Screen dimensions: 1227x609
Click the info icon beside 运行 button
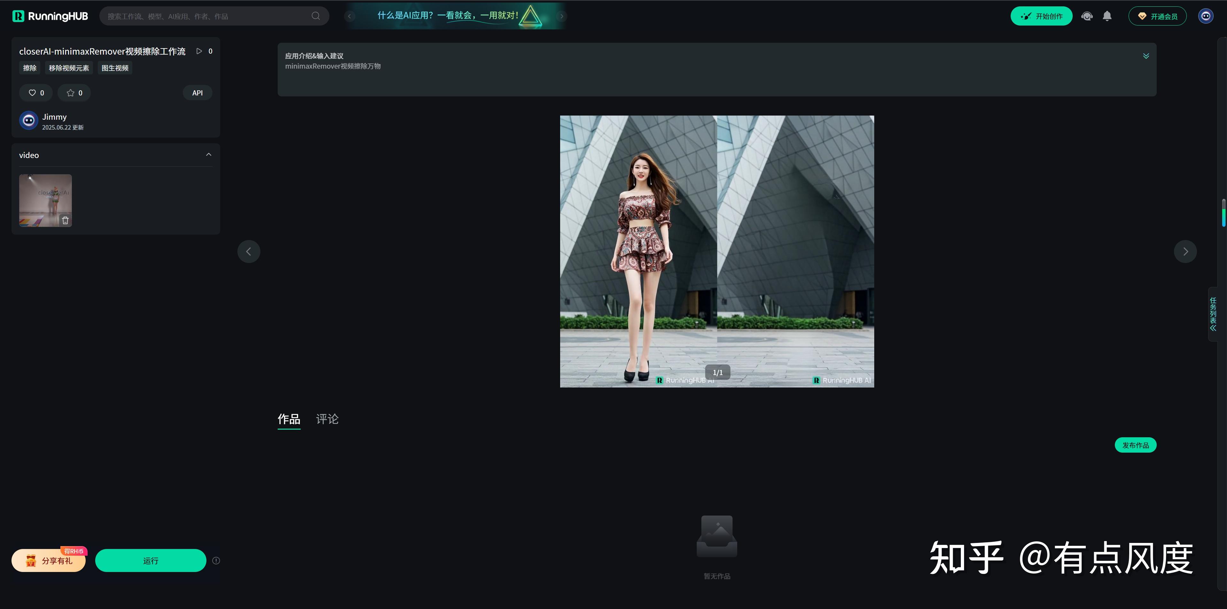[216, 560]
